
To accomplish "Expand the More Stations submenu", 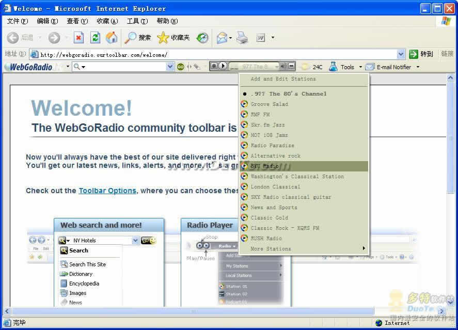I will point(303,249).
